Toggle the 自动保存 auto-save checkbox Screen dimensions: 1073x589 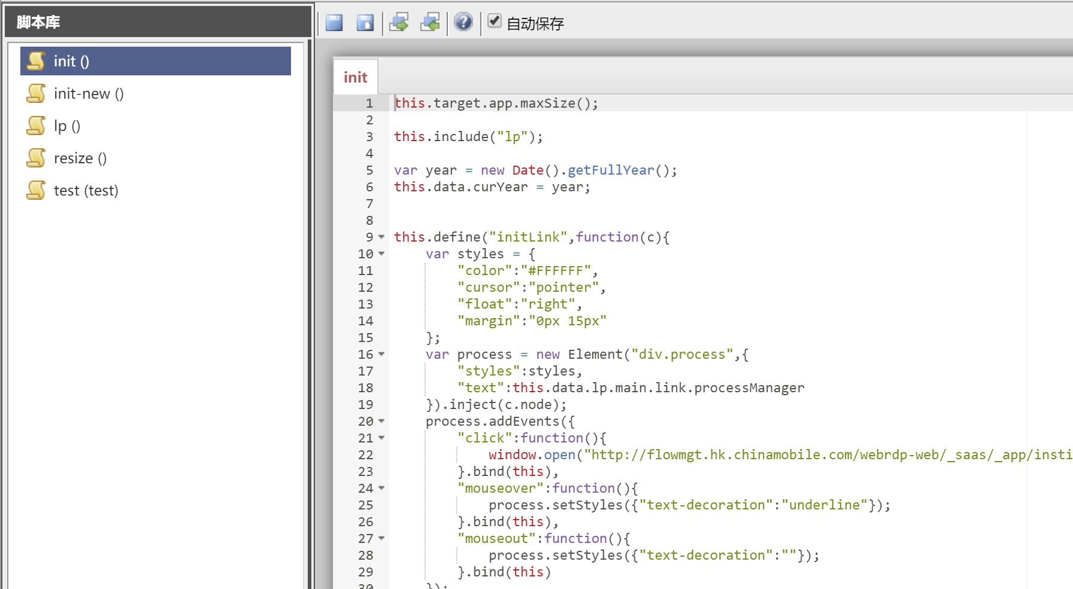click(x=494, y=21)
